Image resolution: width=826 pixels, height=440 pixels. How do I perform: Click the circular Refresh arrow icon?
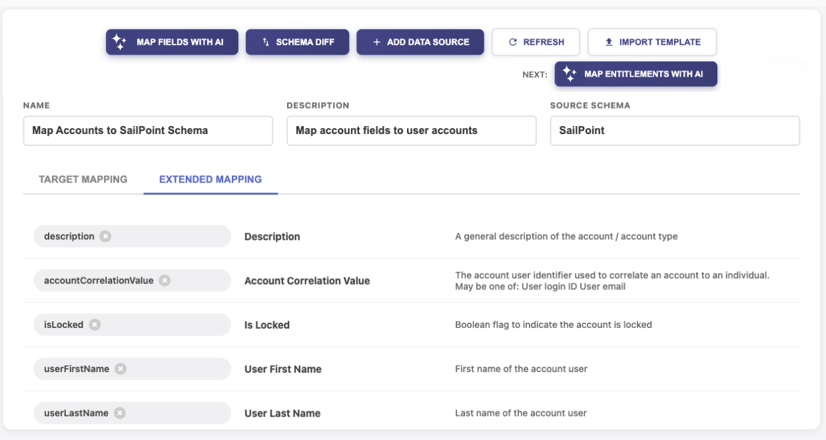512,42
